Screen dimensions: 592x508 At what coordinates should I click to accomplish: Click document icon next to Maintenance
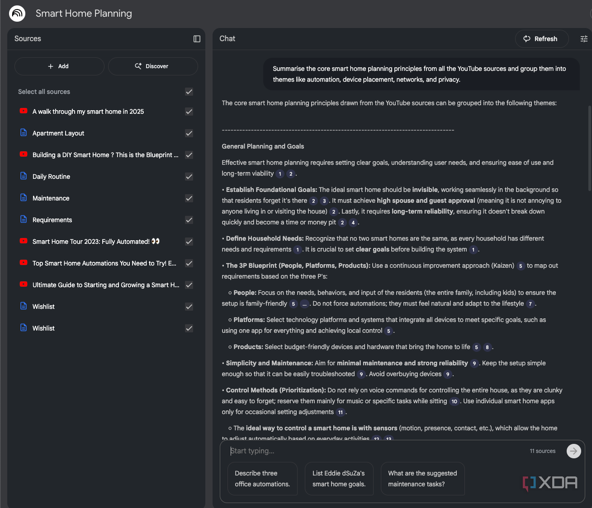[x=24, y=198]
